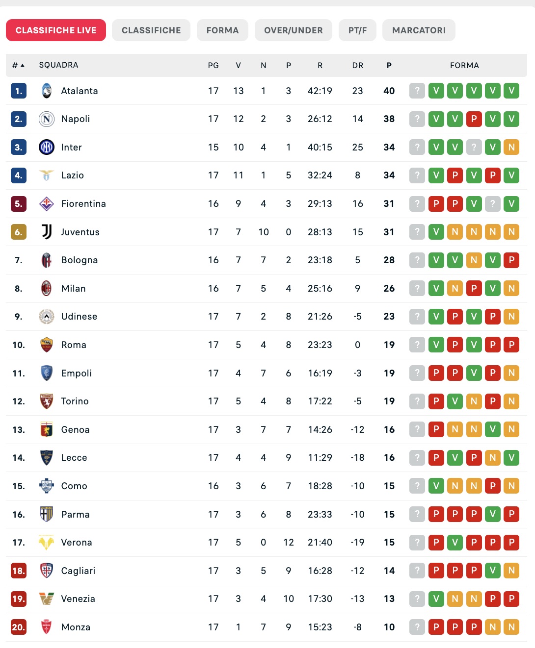This screenshot has width=535, height=648.
Task: Click the Parma club crest
Action: pyautogui.click(x=47, y=514)
